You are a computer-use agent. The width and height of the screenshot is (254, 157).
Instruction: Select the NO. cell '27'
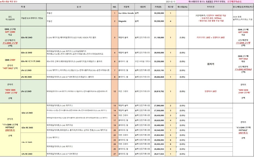(x=115, y=154)
